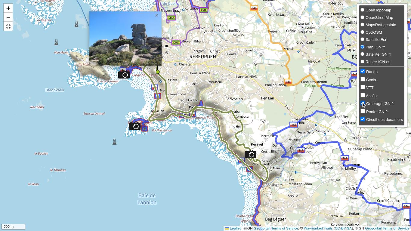Enable Pente IGN fr slope overlay

pos(363,111)
